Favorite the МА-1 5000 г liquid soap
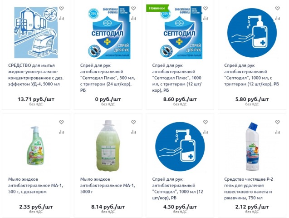The width and height of the screenshot is (289, 218). click(133, 122)
